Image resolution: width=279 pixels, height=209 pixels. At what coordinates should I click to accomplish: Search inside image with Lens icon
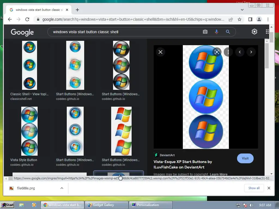[x=217, y=52]
